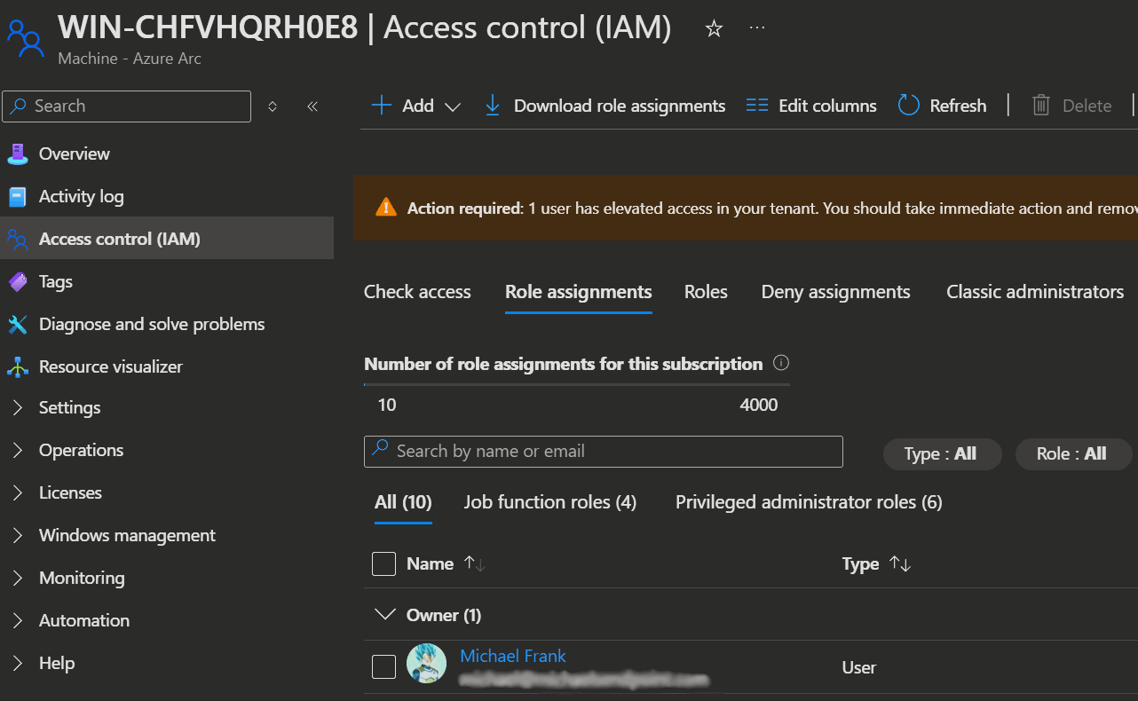The width and height of the screenshot is (1138, 701).
Task: Sort by Name column arrows
Action: [475, 563]
